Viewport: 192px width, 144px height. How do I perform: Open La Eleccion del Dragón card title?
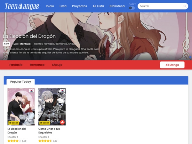pyautogui.click(x=17, y=131)
